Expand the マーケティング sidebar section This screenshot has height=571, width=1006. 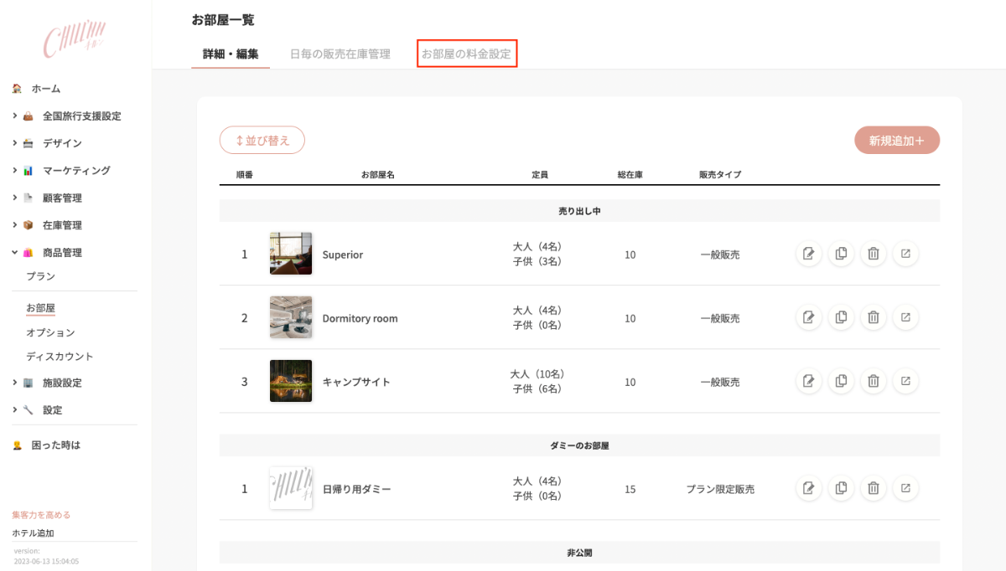[75, 171]
